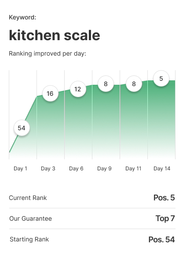Click the Pos. 5 value
Image resolution: width=183 pixels, height=256 pixels.
coord(164,198)
